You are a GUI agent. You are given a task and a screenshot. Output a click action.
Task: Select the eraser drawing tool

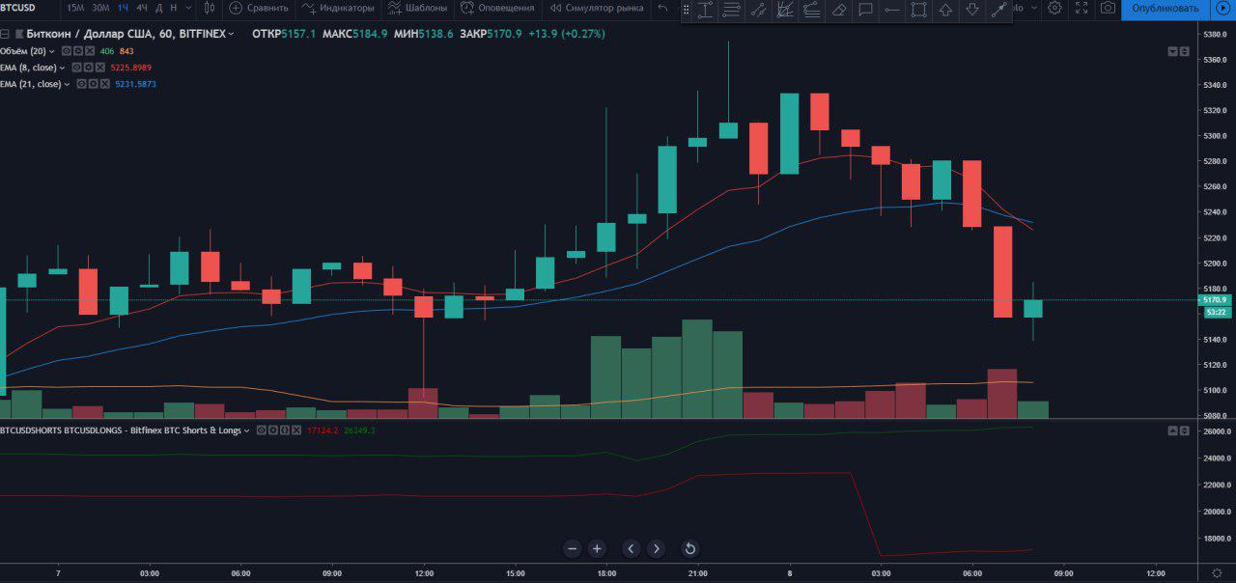pyautogui.click(x=840, y=10)
